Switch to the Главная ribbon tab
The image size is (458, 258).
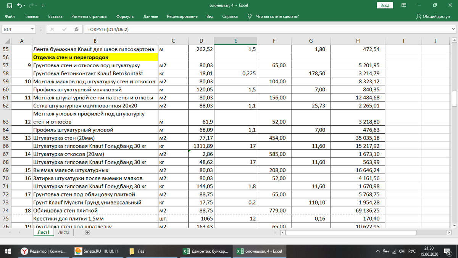tap(32, 16)
